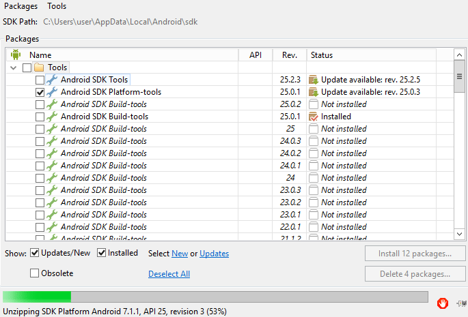The height and width of the screenshot is (317, 468).
Task: Enable the Obsolete checkbox
Action: (34, 273)
